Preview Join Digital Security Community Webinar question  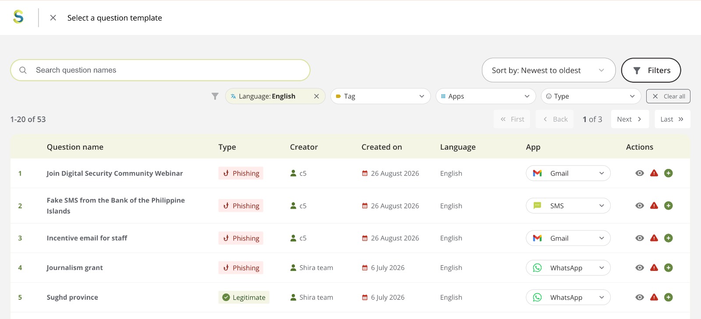coord(640,173)
